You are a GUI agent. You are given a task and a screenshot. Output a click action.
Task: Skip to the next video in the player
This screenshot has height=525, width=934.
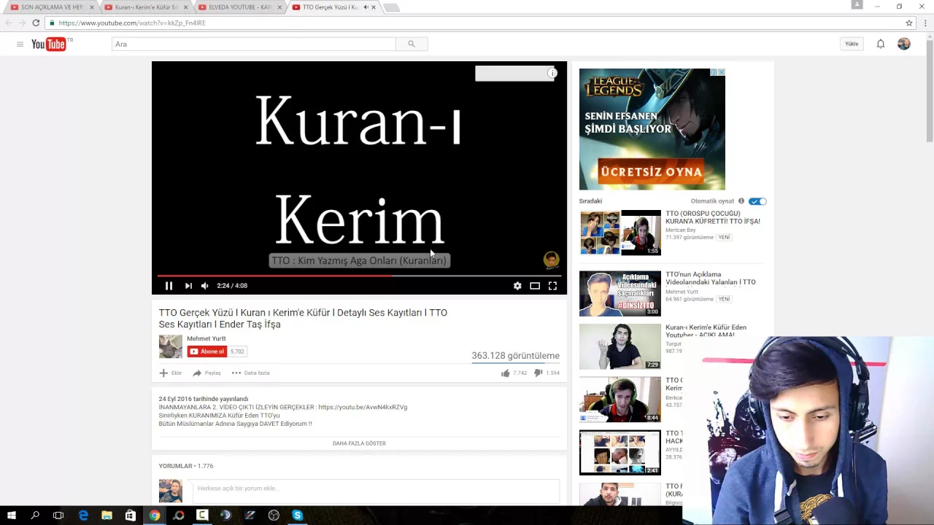click(x=188, y=286)
